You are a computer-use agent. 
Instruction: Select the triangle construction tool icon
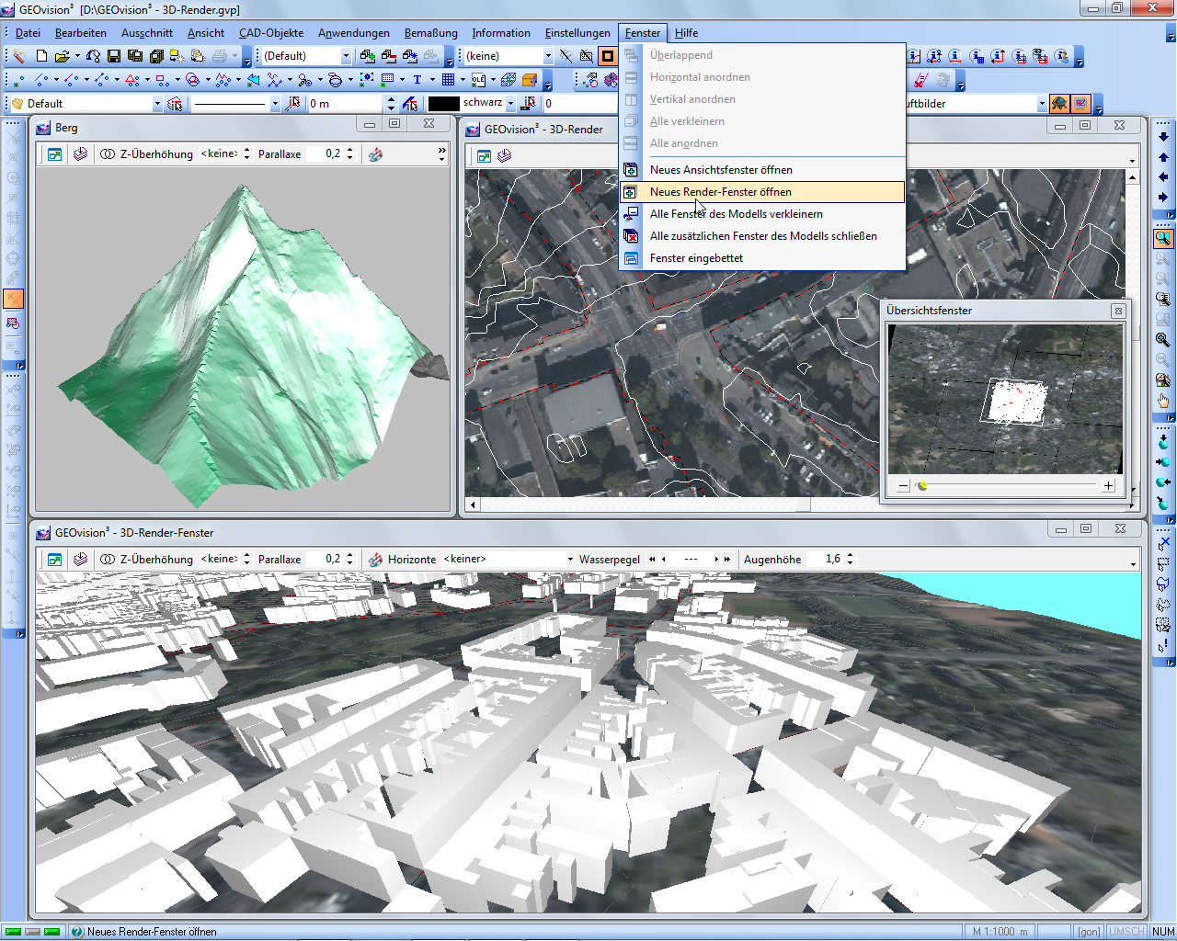pyautogui.click(x=132, y=80)
